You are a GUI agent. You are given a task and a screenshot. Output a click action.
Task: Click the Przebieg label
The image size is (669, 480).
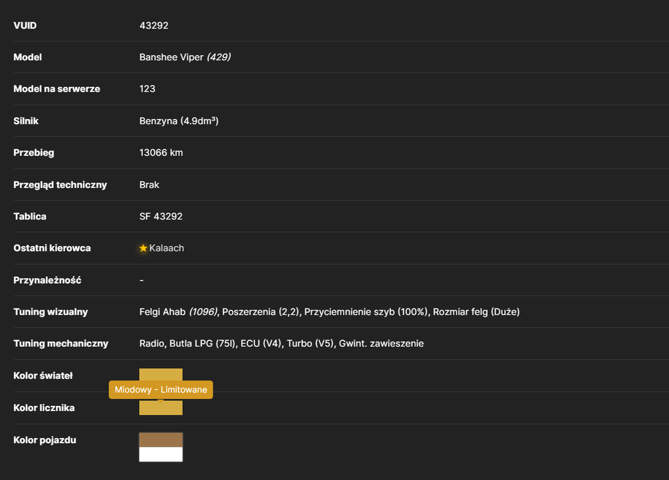click(x=33, y=152)
